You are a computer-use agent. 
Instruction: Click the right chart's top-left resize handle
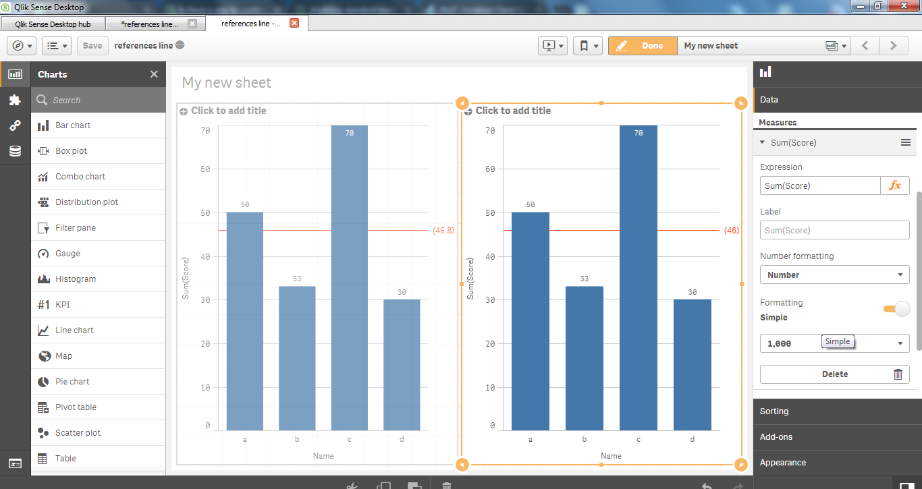(462, 103)
